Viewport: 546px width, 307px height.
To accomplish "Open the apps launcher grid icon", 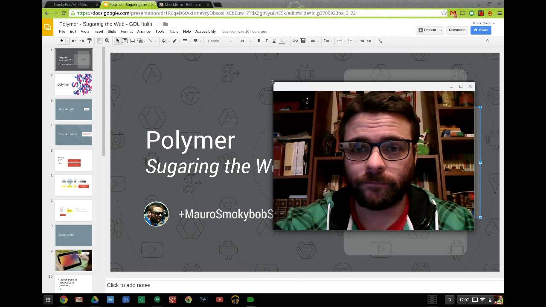I will click(48, 300).
